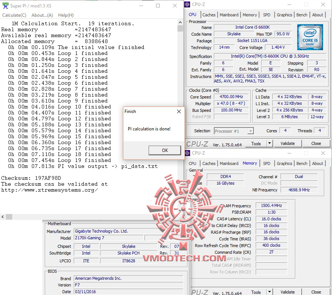
Task: Click Validate in lower CPU-Z window
Action: point(288,292)
